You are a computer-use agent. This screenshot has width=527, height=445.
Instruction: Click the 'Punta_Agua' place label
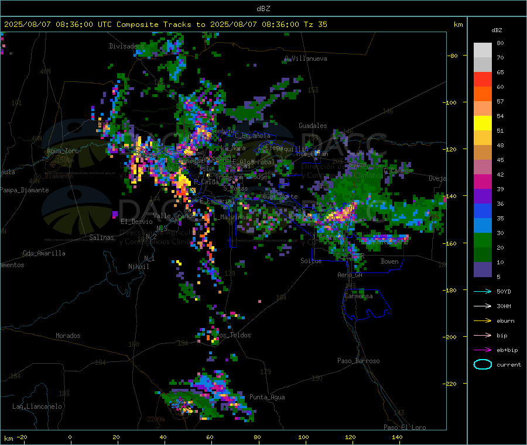[267, 397]
